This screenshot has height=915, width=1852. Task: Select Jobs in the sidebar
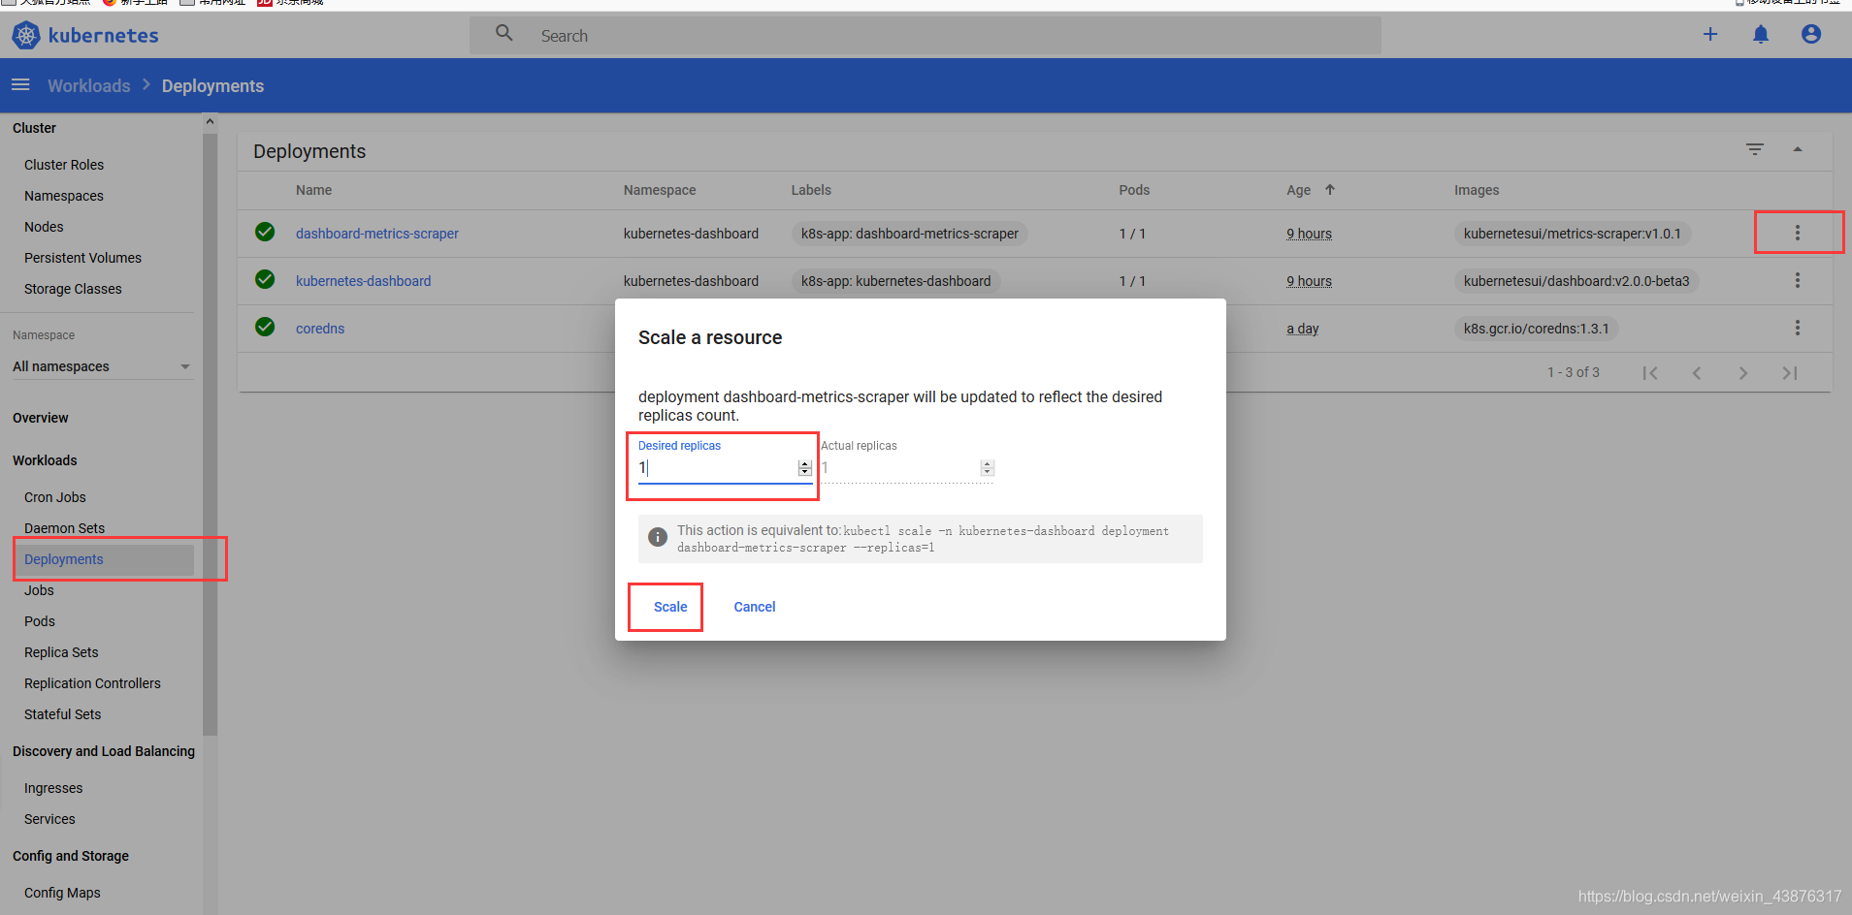pos(39,590)
